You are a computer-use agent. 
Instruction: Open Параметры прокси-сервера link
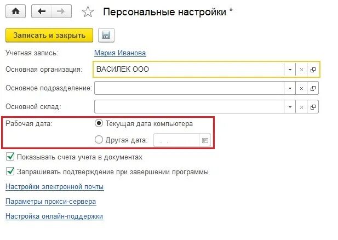click(50, 202)
